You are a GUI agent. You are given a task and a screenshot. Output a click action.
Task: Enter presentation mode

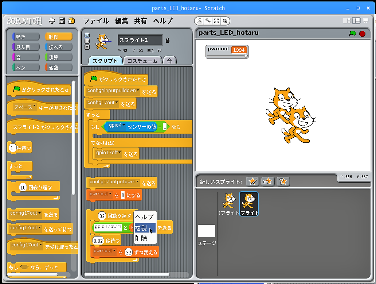coord(366,21)
